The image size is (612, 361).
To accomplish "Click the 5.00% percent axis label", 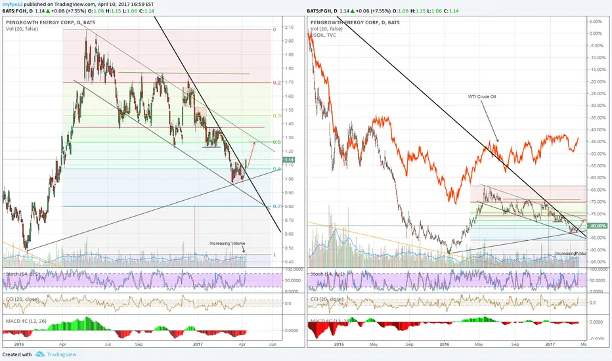I will click(x=596, y=22).
